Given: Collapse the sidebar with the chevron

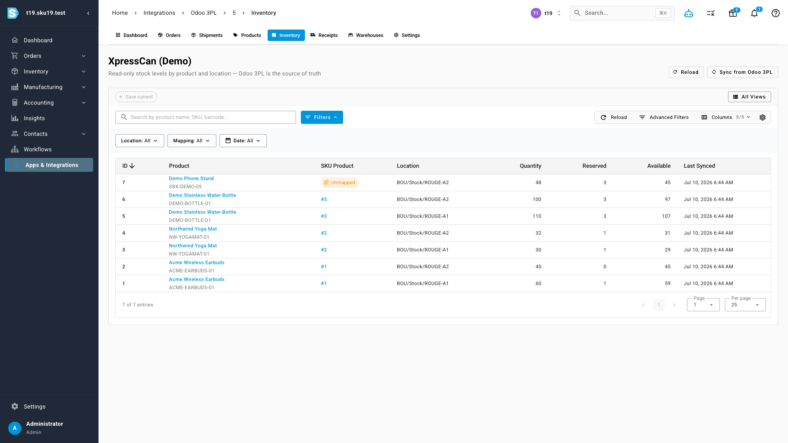Looking at the screenshot, I should pyautogui.click(x=88, y=13).
